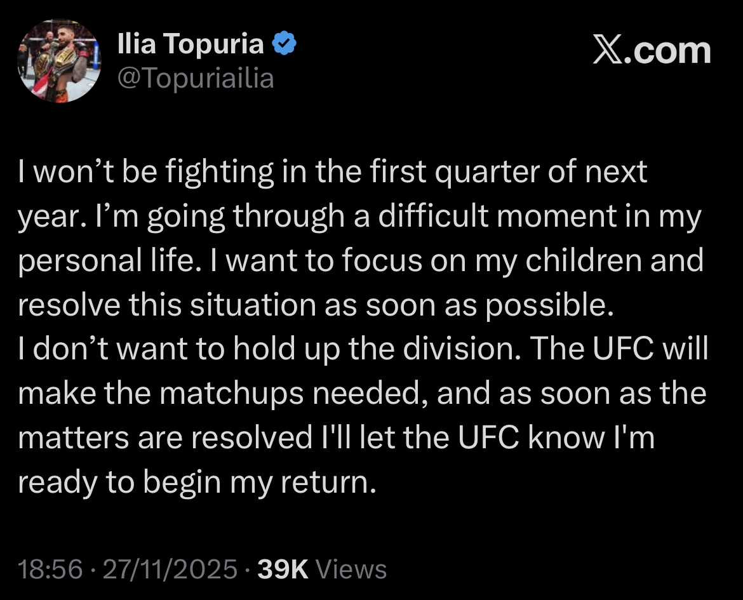This screenshot has height=600, width=743.
Task: Click the phrase "personal life" in the tweet
Action: (x=107, y=262)
